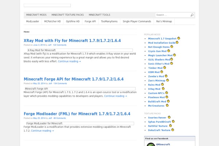Click flame icon next to X-Ray Mod
The height and width of the screenshot is (146, 219).
[x=163, y=88]
